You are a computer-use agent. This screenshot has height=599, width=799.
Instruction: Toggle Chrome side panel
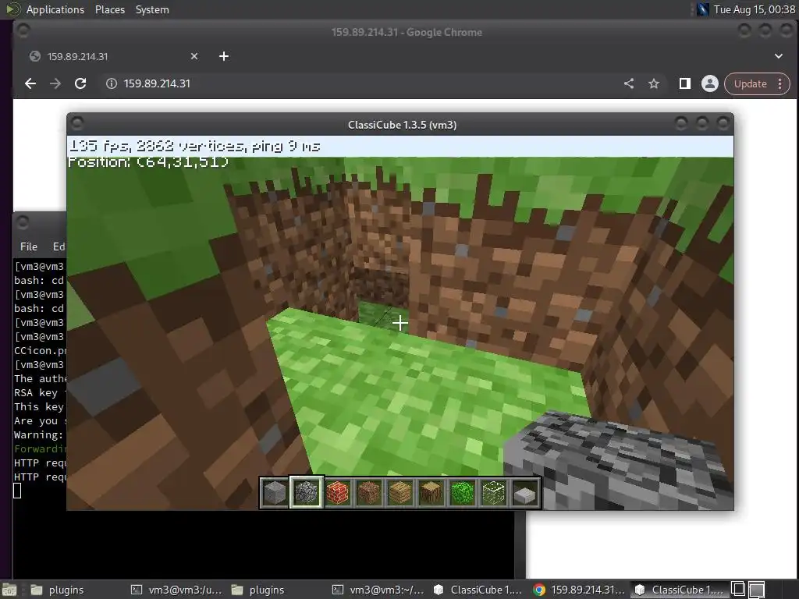coord(685,83)
